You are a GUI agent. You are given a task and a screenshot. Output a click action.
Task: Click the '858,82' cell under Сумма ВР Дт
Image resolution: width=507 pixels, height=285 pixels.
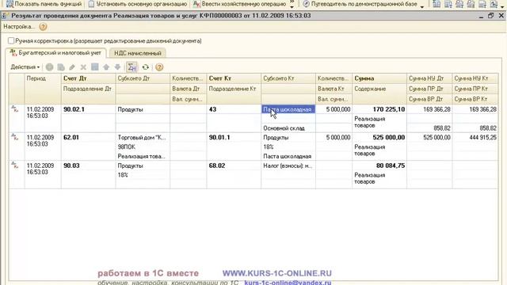429,128
